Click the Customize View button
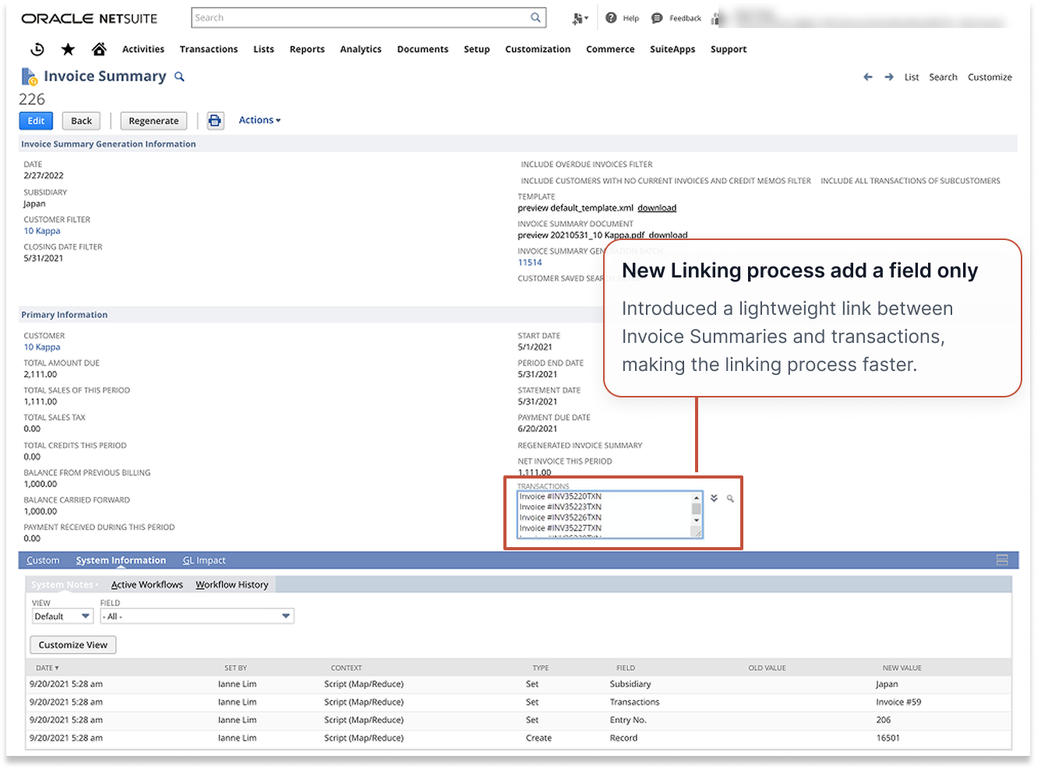Viewport: 1041px width, 770px height. click(73, 645)
